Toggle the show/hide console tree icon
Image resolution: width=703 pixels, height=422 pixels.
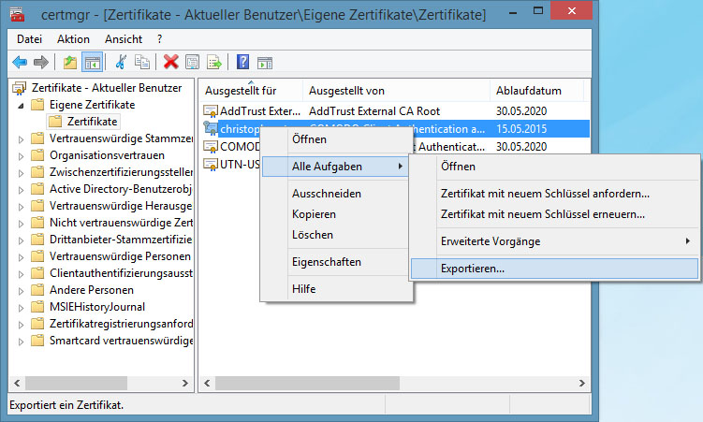coord(92,62)
